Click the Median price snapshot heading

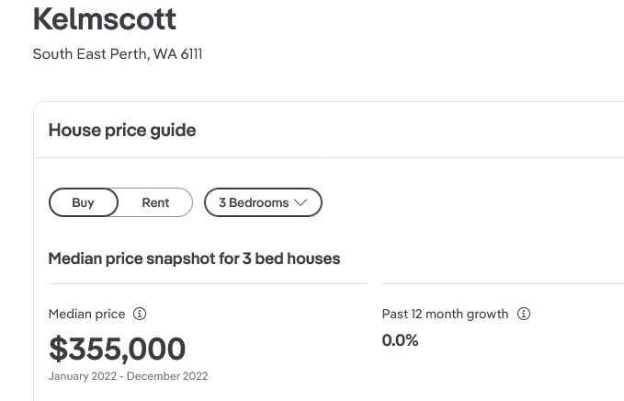point(194,258)
